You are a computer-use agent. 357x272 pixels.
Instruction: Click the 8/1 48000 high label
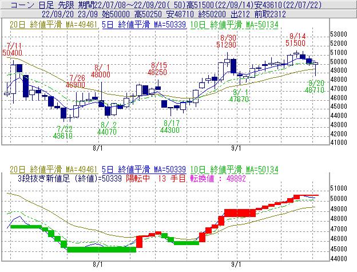pyautogui.click(x=101, y=71)
